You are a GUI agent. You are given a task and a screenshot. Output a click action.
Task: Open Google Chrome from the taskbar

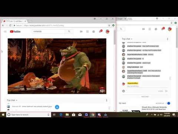(x=93, y=115)
